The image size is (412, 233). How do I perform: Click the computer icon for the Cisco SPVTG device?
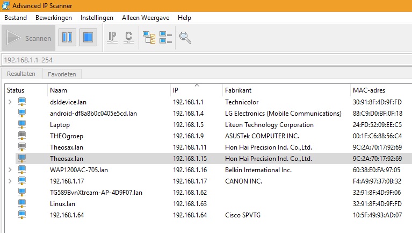coord(22,215)
